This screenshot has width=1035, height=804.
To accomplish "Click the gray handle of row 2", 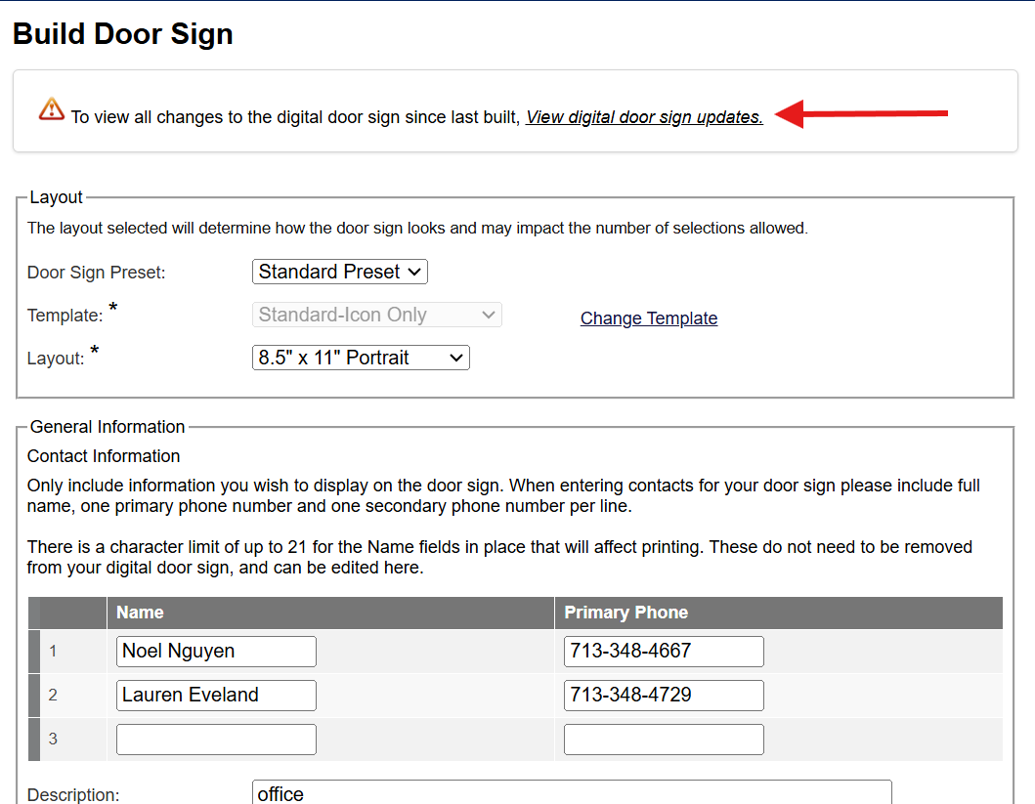I will pyautogui.click(x=34, y=696).
